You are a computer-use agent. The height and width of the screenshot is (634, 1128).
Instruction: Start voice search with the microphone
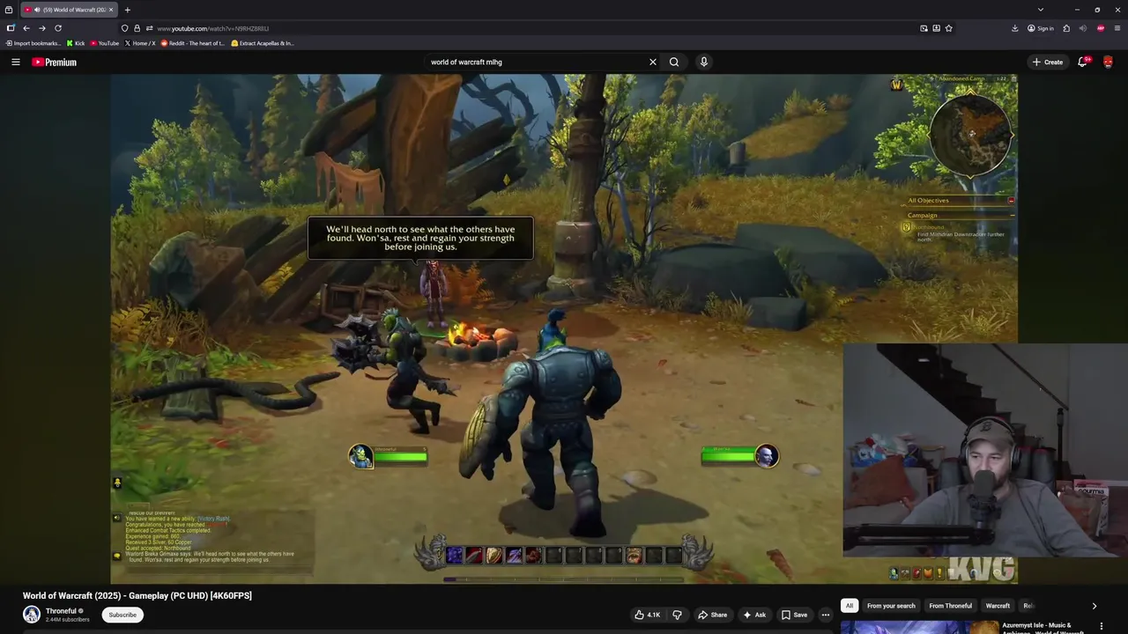[703, 62]
